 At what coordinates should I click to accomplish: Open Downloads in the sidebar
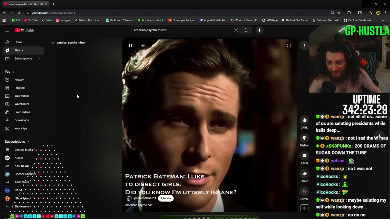click(x=23, y=120)
